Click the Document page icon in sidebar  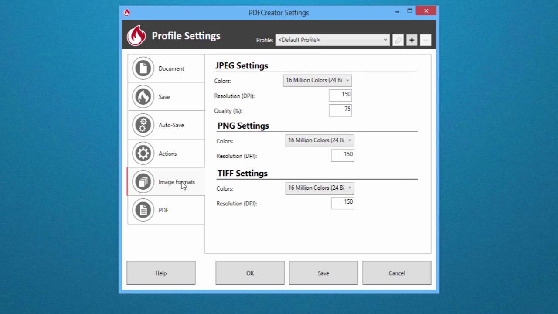tap(143, 68)
